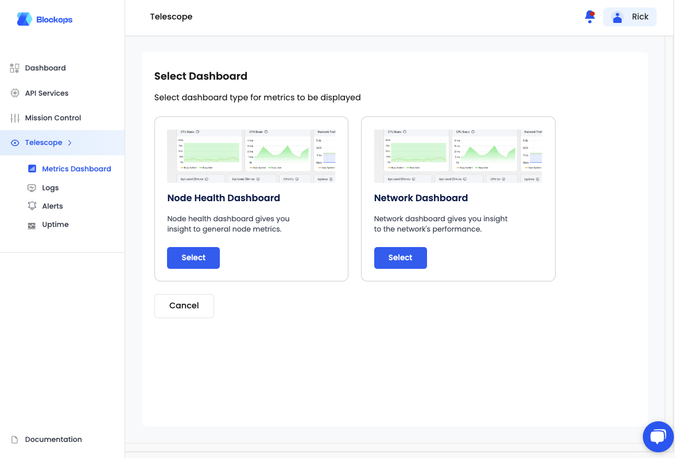Click the Select Dashboard heading
This screenshot has width=675, height=458.
201,76
